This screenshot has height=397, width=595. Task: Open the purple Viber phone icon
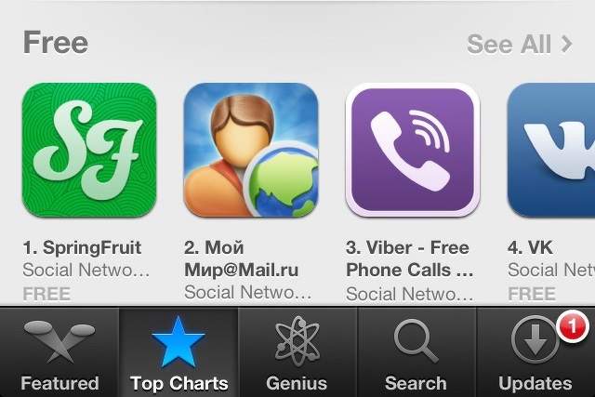(413, 150)
